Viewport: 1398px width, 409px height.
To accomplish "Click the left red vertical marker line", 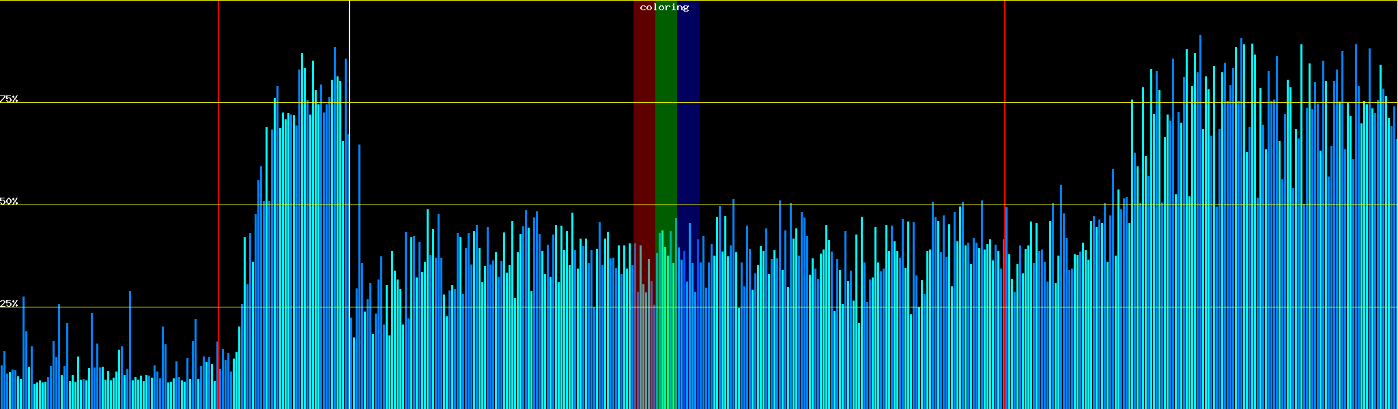I will tap(218, 170).
